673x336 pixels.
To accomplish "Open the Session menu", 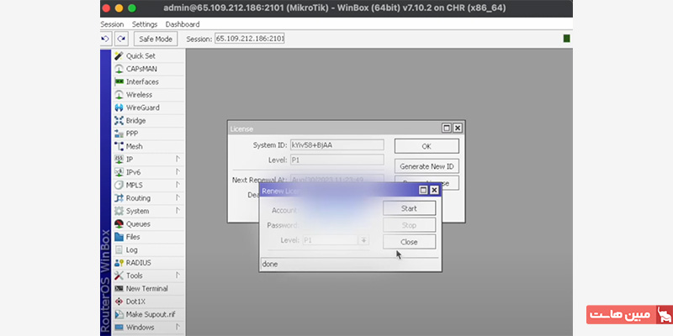I will (112, 24).
